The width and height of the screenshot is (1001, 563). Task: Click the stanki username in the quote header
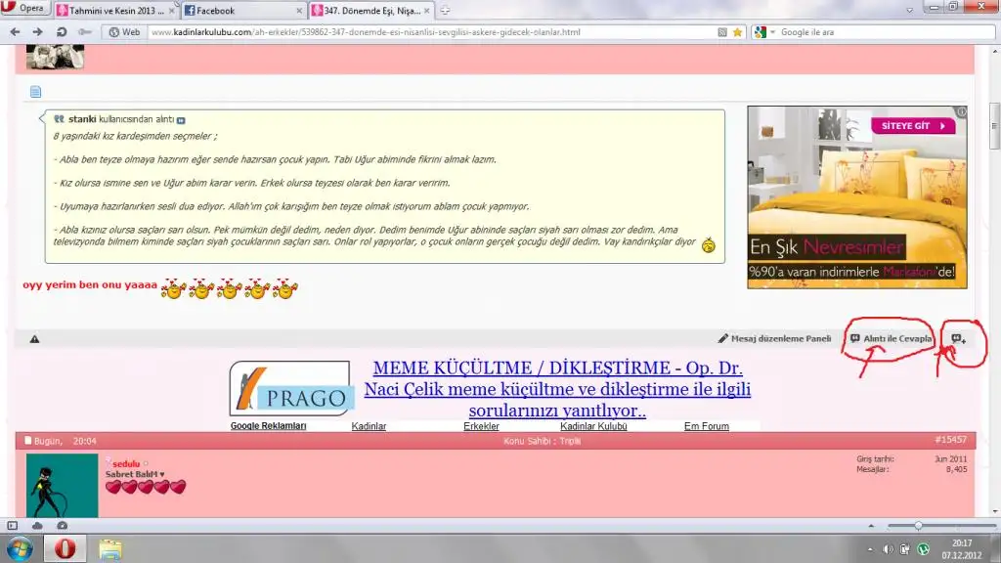click(x=82, y=119)
